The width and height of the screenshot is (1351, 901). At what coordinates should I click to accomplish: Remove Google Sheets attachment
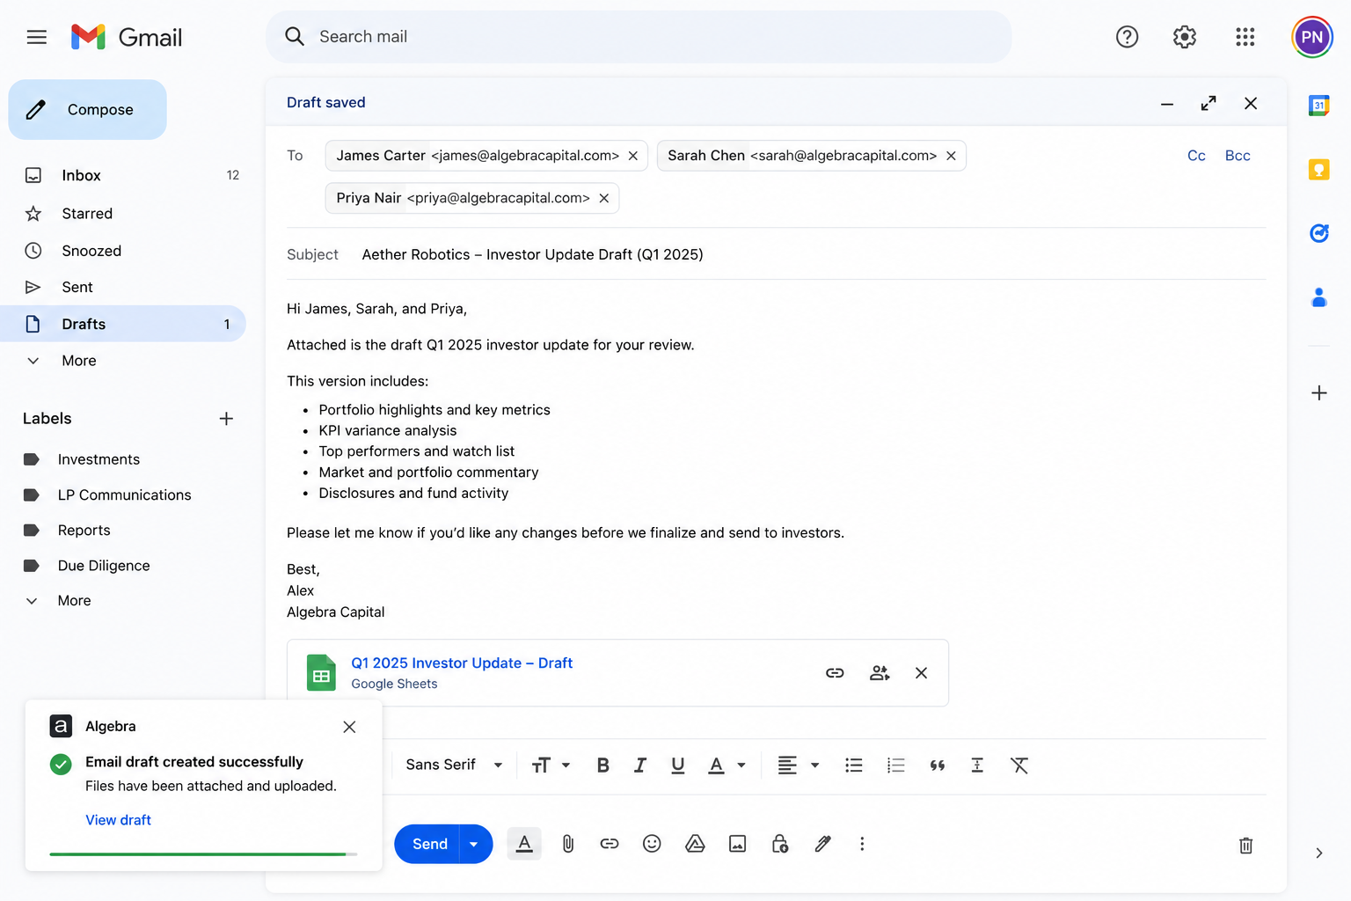(921, 673)
